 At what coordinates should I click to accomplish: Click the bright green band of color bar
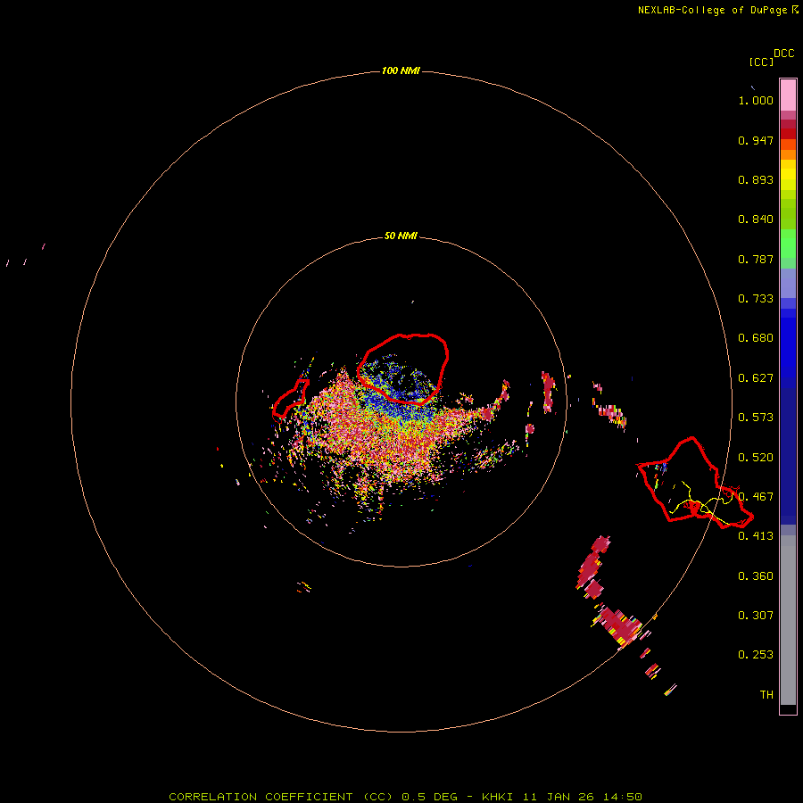788,244
